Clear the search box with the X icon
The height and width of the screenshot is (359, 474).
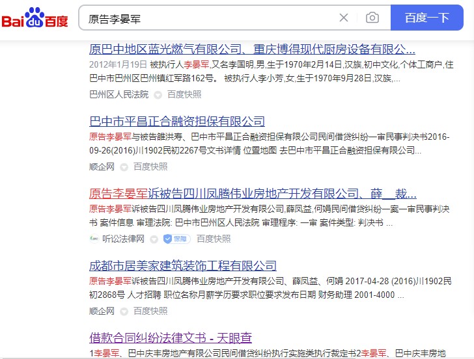(x=344, y=18)
